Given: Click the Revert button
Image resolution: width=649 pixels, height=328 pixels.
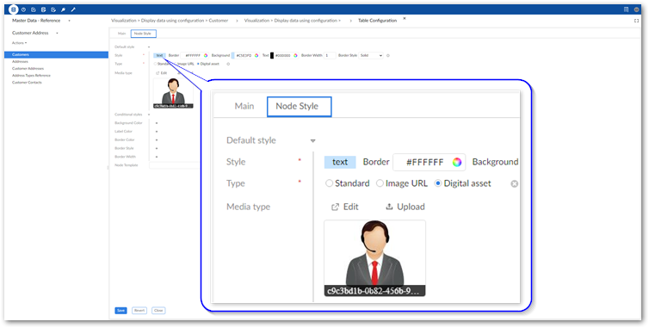Looking at the screenshot, I should 139,311.
